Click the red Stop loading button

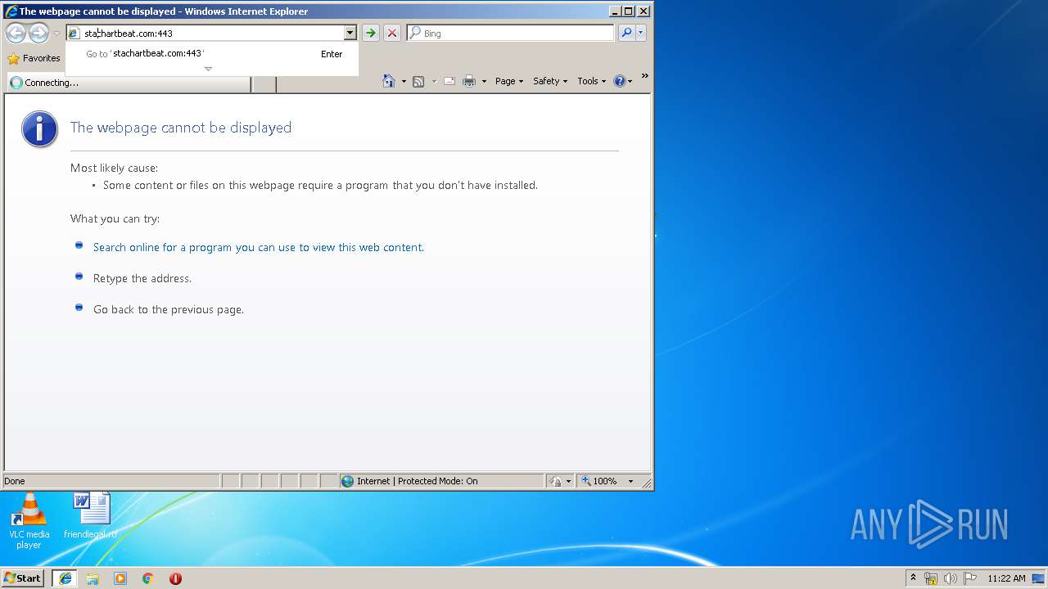(x=392, y=33)
